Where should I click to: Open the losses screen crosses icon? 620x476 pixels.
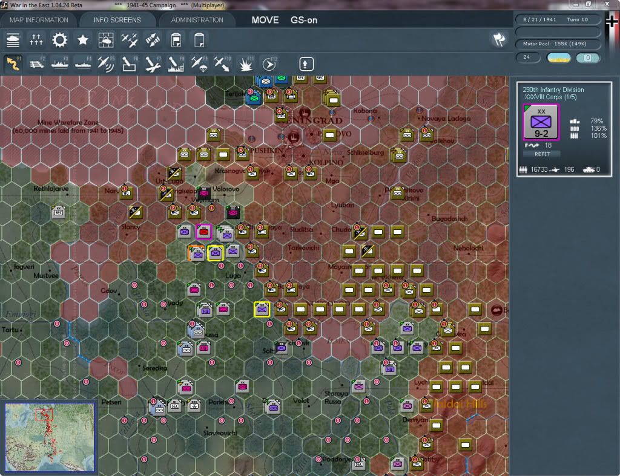(x=36, y=40)
